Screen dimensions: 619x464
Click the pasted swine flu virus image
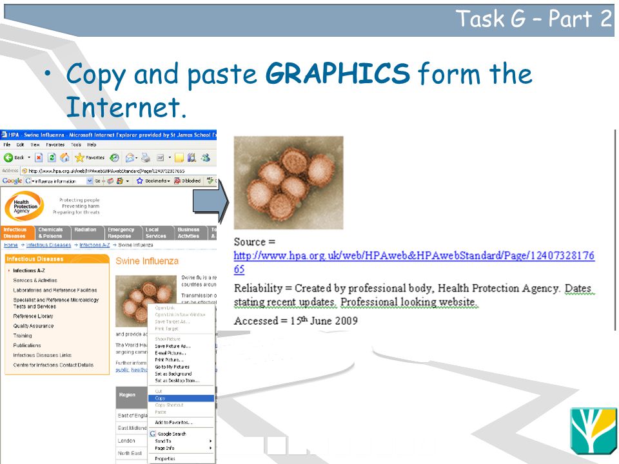[289, 182]
